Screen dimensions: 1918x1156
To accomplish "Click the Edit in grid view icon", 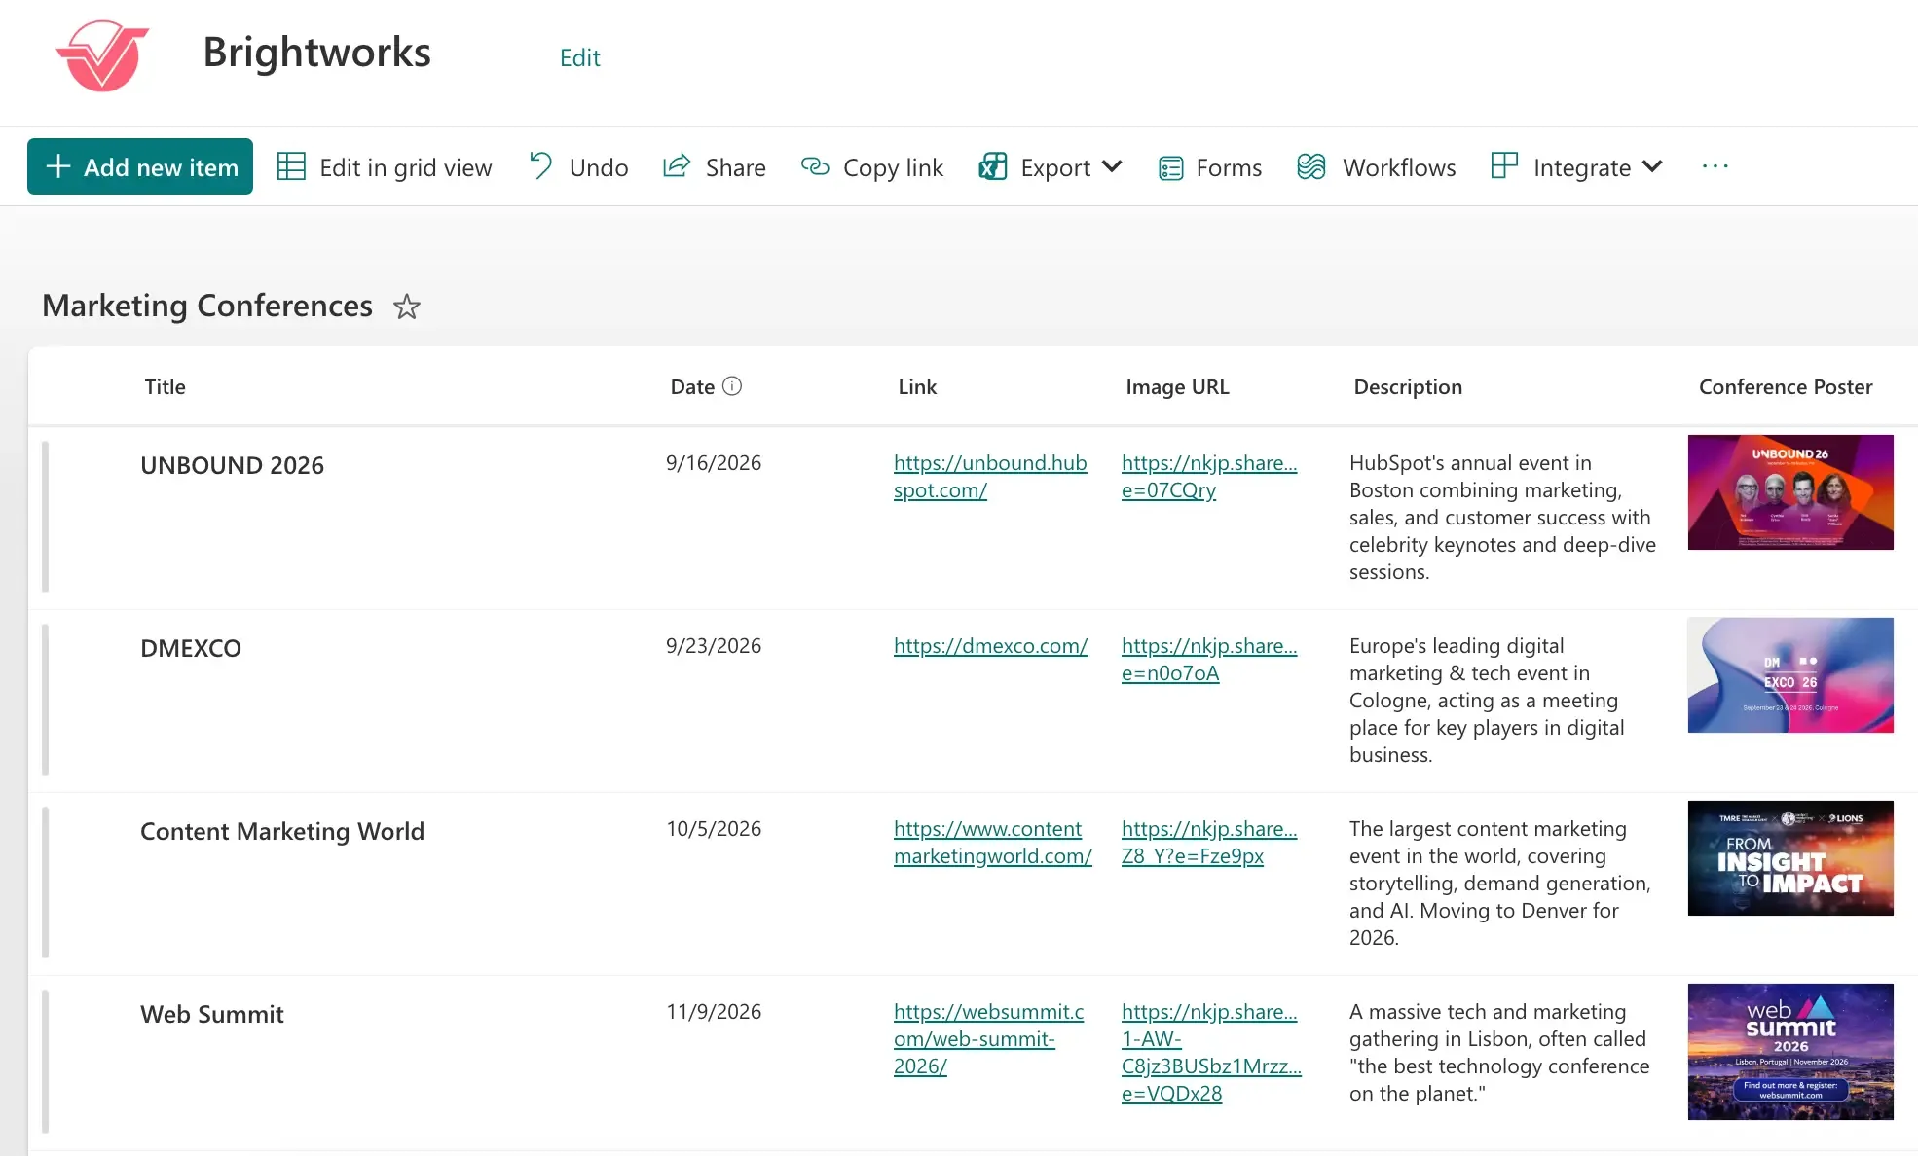I will tap(291, 166).
